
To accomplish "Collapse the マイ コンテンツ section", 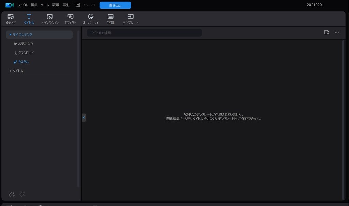I will point(10,34).
